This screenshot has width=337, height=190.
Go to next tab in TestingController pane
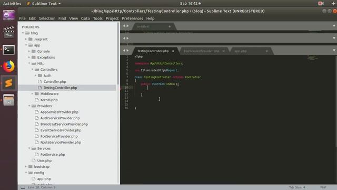[127, 51]
